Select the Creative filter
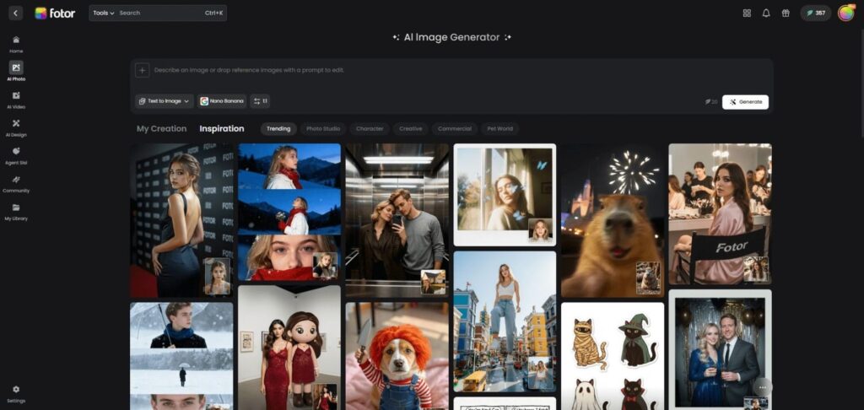 point(411,129)
